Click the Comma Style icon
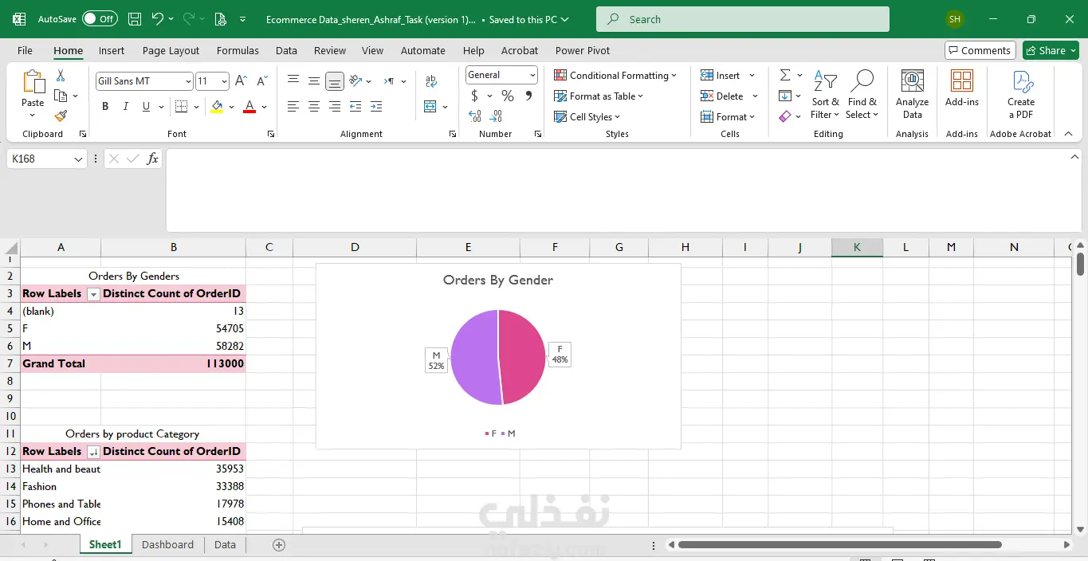The height and width of the screenshot is (561, 1088). (528, 96)
